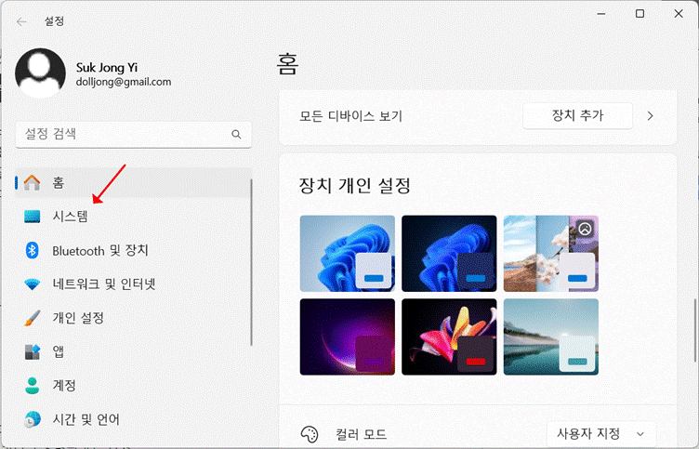Viewport: 699px width, 449px height.
Task: Click the Bluetooth icon in sidebar
Action: click(x=32, y=250)
